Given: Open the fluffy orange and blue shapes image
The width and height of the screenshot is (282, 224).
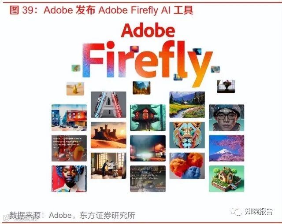Looking at the screenshot, I should pos(187,165).
